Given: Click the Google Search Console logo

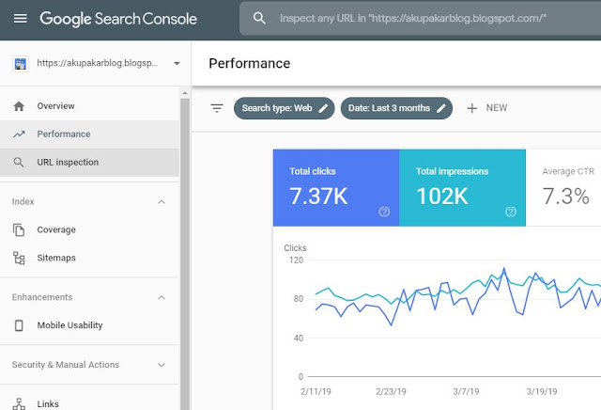Looking at the screenshot, I should tap(118, 19).
